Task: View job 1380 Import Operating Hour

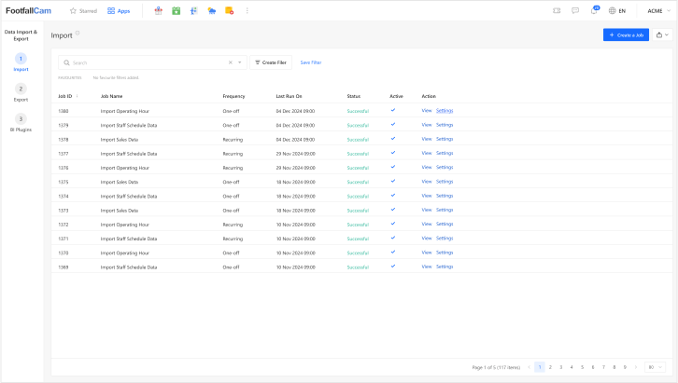Action: click(427, 110)
